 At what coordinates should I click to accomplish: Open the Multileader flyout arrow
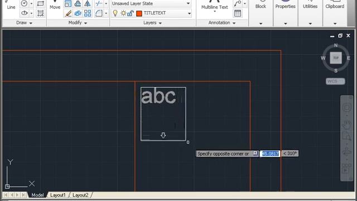click(x=244, y=3)
